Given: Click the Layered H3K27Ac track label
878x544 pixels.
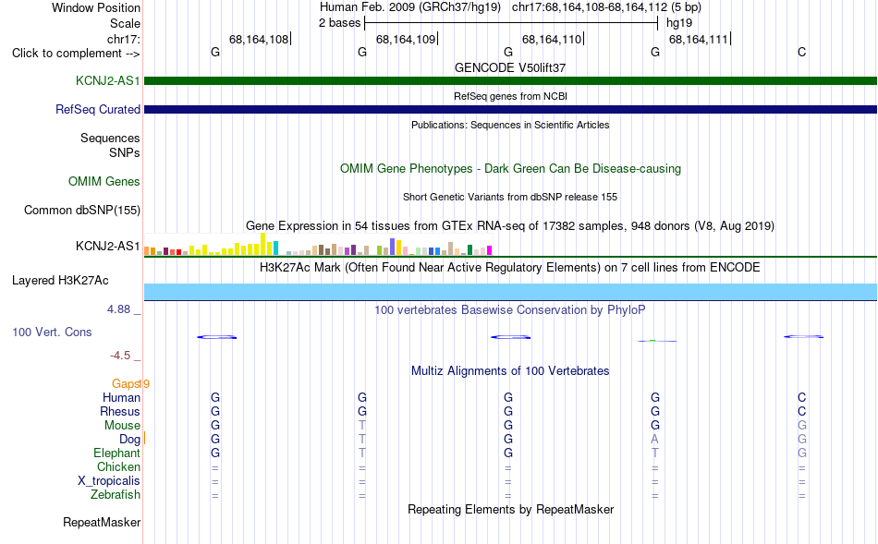Looking at the screenshot, I should pos(60,281).
